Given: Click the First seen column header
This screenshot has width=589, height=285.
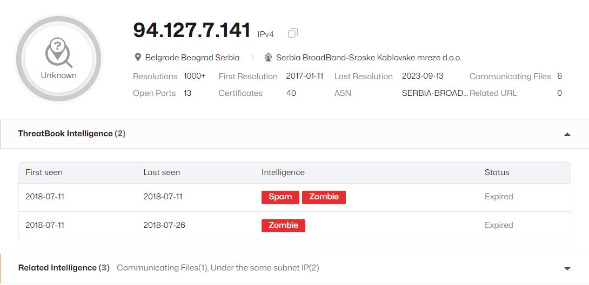Looking at the screenshot, I should [44, 172].
